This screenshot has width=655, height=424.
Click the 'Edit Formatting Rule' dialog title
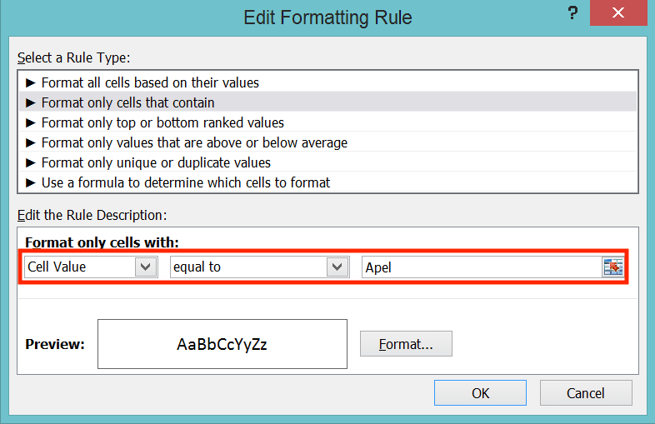click(328, 17)
